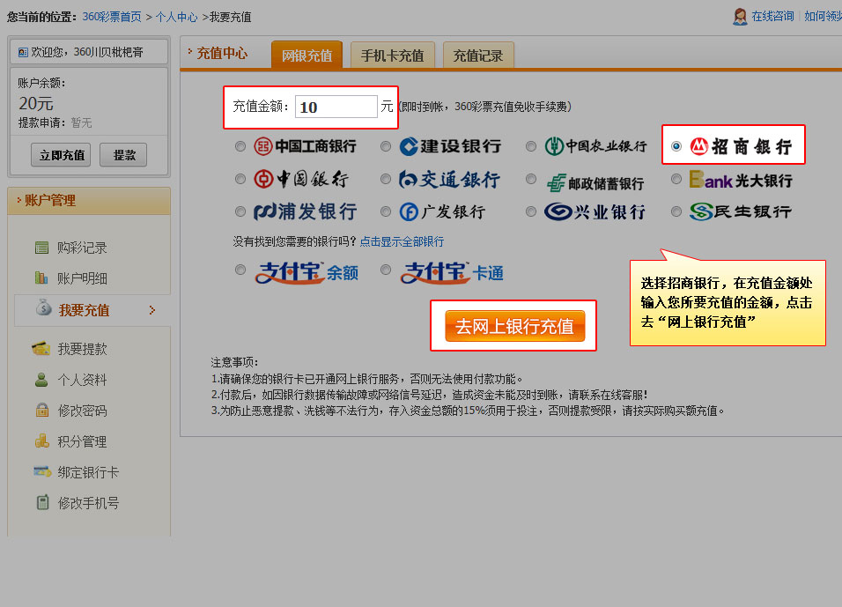Click the Industrial Bank logo
Screen dimensions: 842x607
[595, 211]
